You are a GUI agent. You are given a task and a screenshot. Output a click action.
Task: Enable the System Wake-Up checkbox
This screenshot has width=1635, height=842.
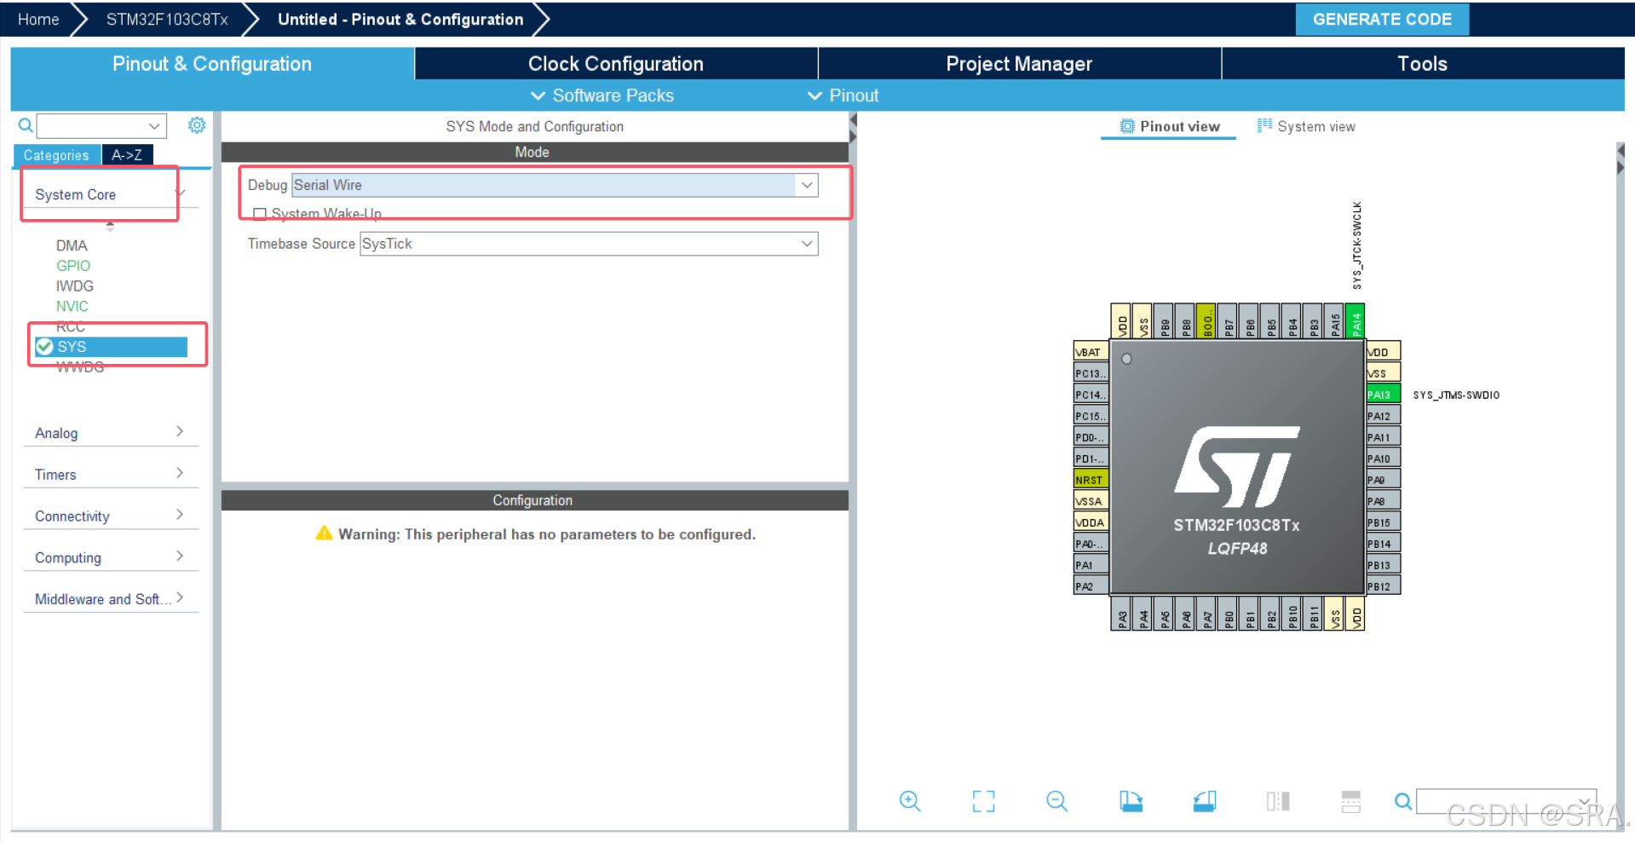coord(260,213)
